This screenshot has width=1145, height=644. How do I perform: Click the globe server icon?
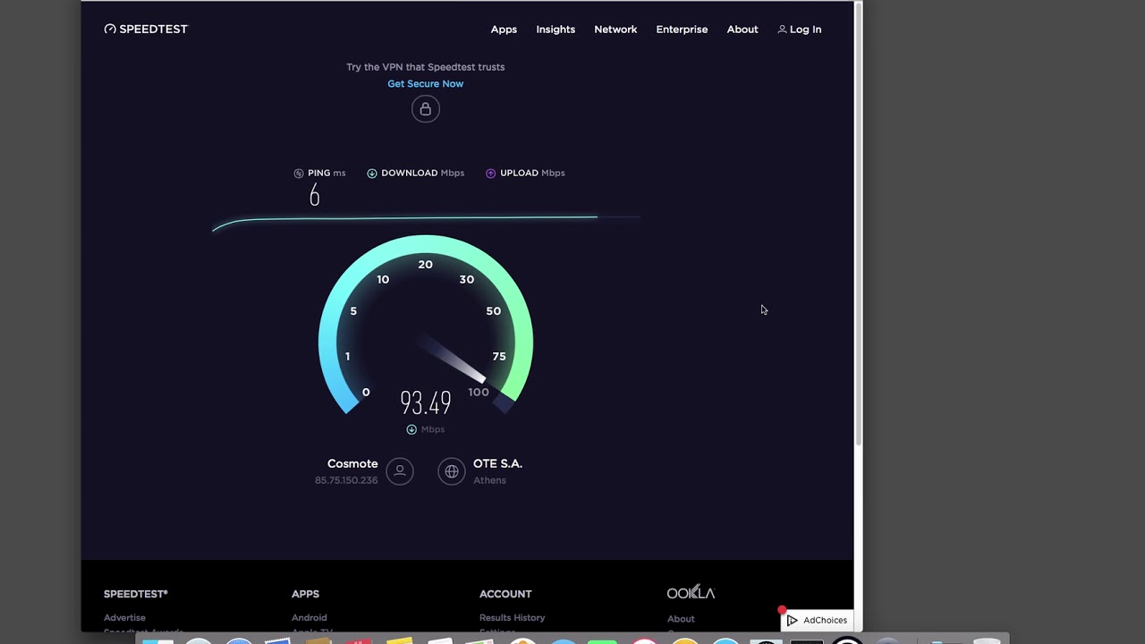(x=452, y=470)
